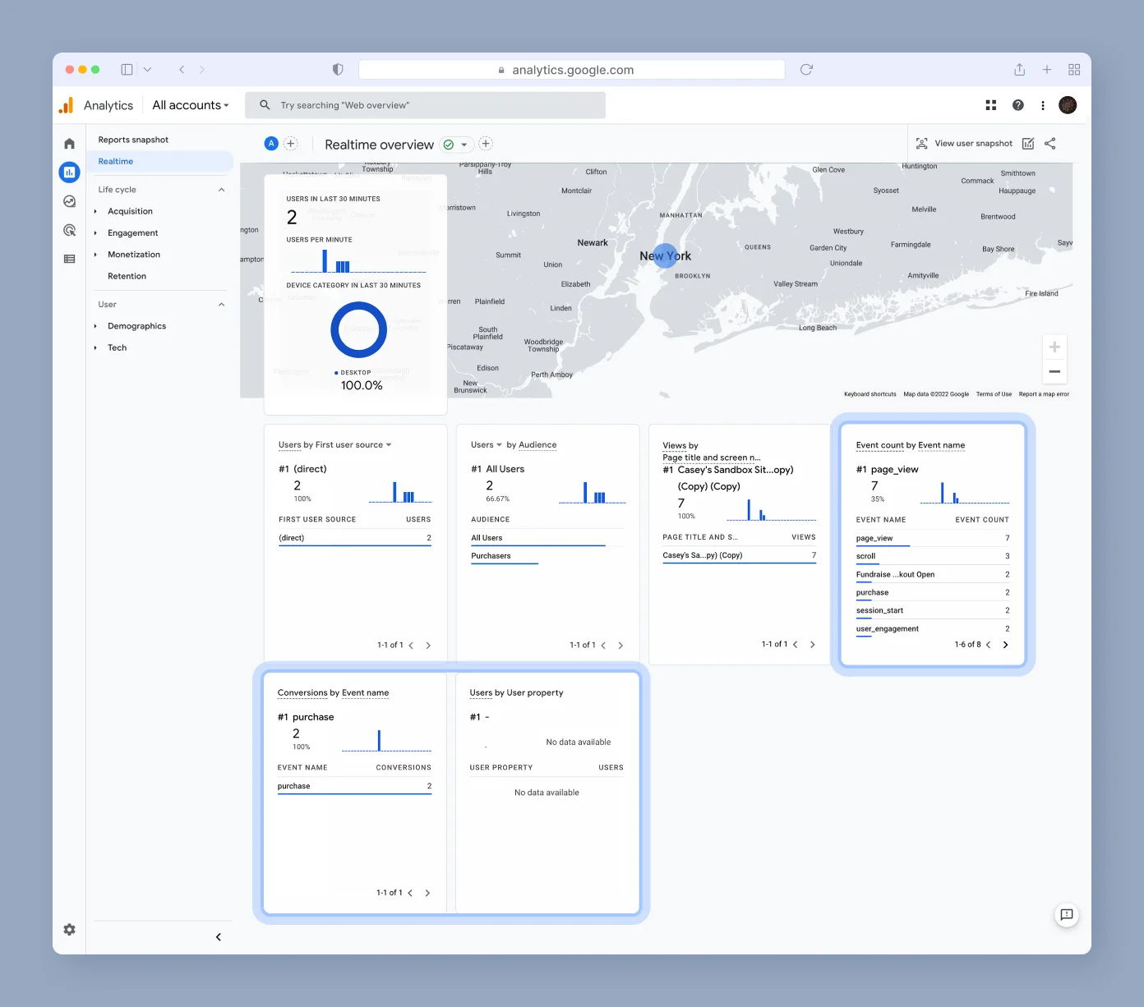The width and height of the screenshot is (1144, 1007).
Task: Go to next page of Event count card
Action: click(1005, 645)
